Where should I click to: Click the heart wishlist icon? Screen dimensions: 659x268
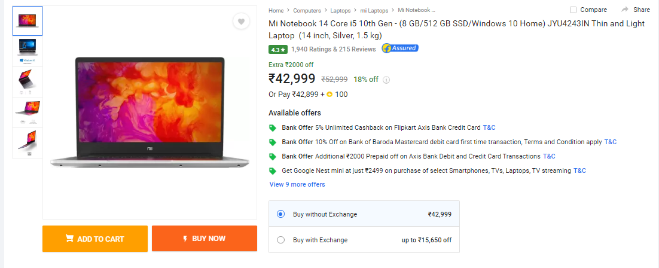coord(241,22)
